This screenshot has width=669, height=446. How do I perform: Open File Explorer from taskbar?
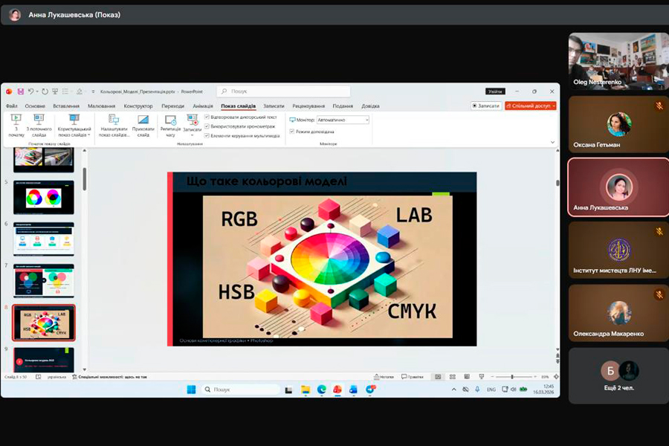(x=306, y=390)
